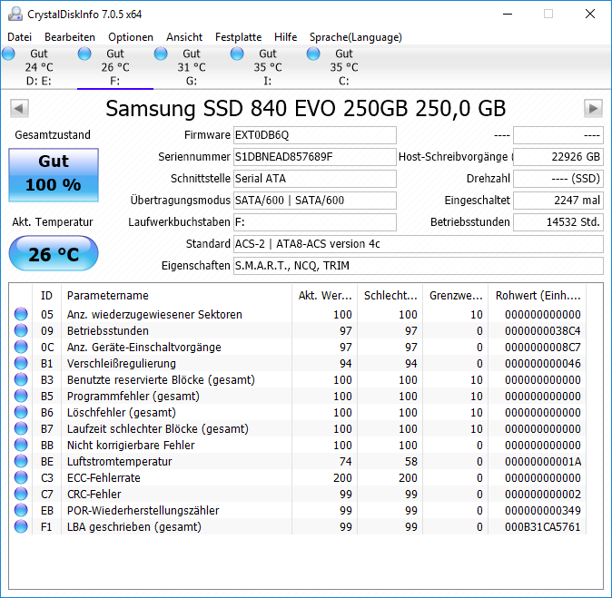The image size is (612, 598).
Task: Select the I: disk tab
Action: coord(268,67)
